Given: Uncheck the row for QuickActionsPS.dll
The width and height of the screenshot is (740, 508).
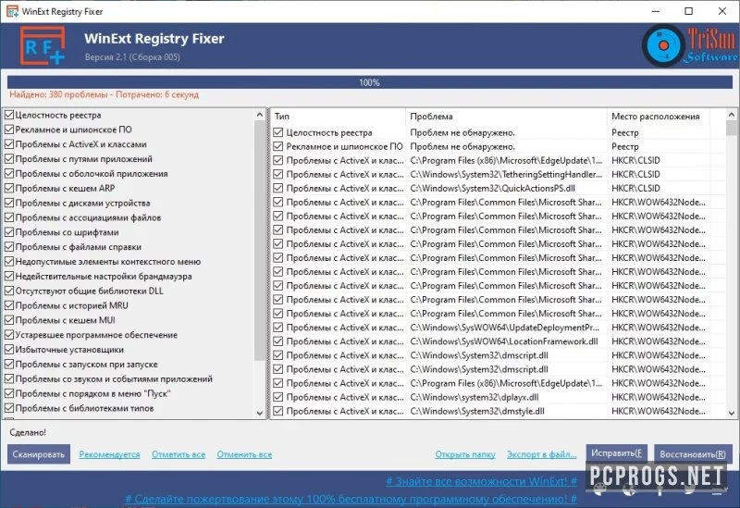Looking at the screenshot, I should pos(278,188).
